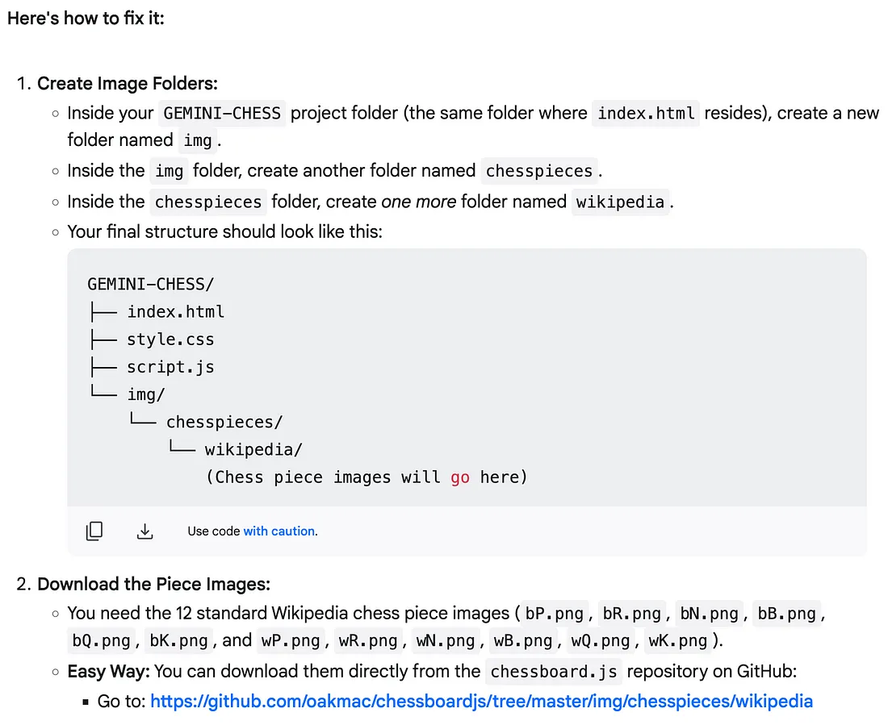Click the wikipedia inline code label
The image size is (888, 725).
[x=620, y=202]
